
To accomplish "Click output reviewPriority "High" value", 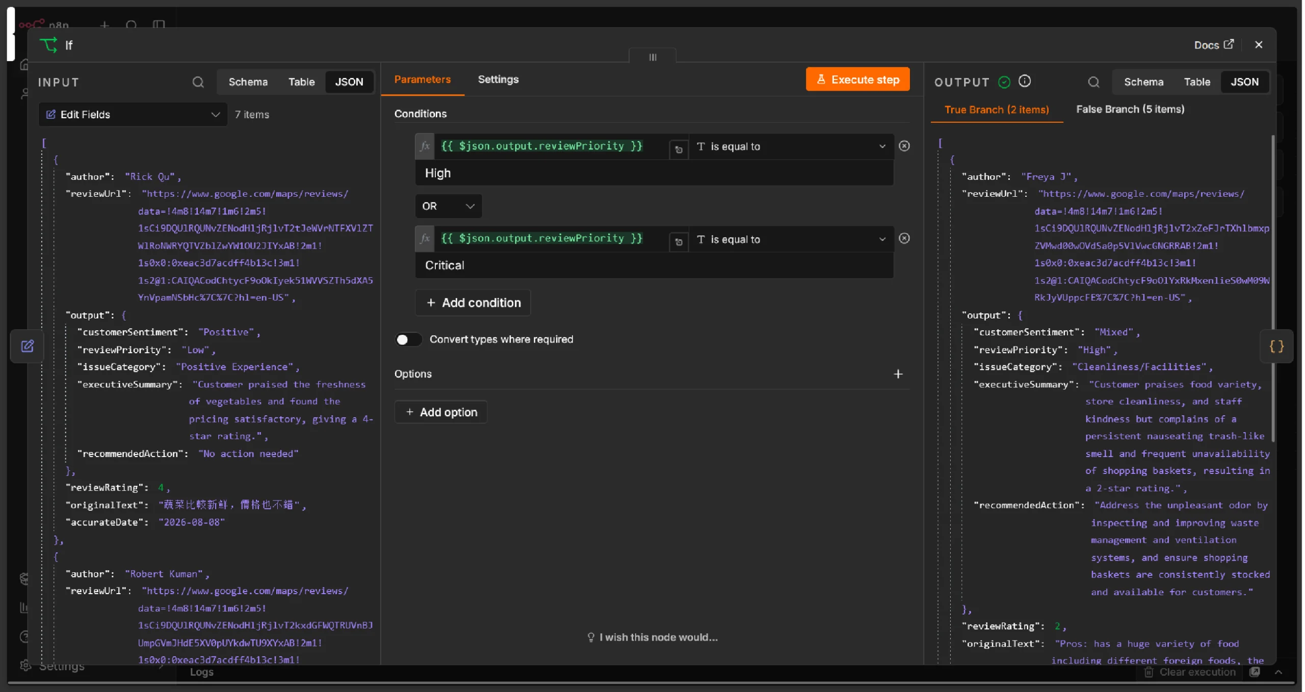I will [x=1093, y=350].
